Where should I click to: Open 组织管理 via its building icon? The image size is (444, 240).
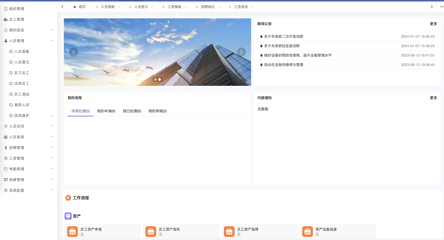6,9
